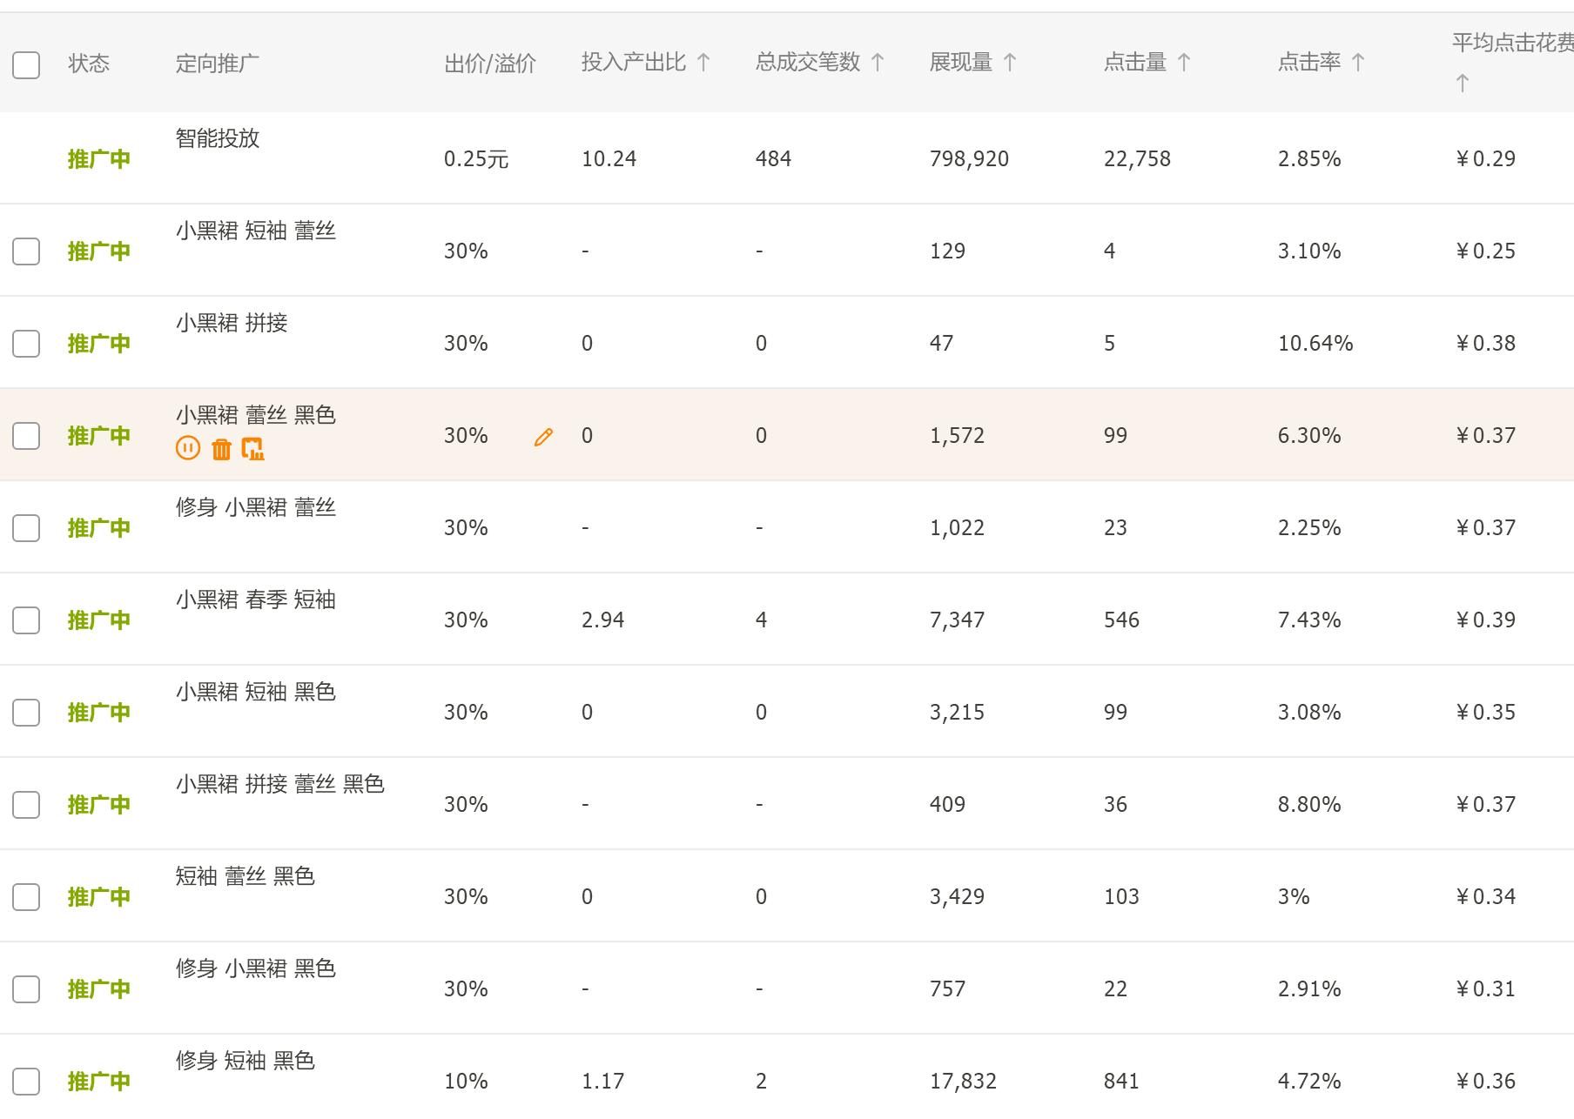Viewport: 1574px width, 1119px height.
Task: Open data chart for 小黑裙 蕾丝 黑色
Action: coord(253,449)
